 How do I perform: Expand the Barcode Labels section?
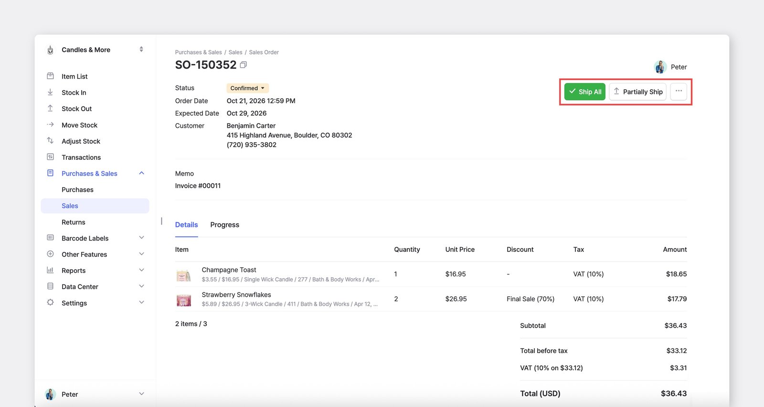tap(141, 238)
